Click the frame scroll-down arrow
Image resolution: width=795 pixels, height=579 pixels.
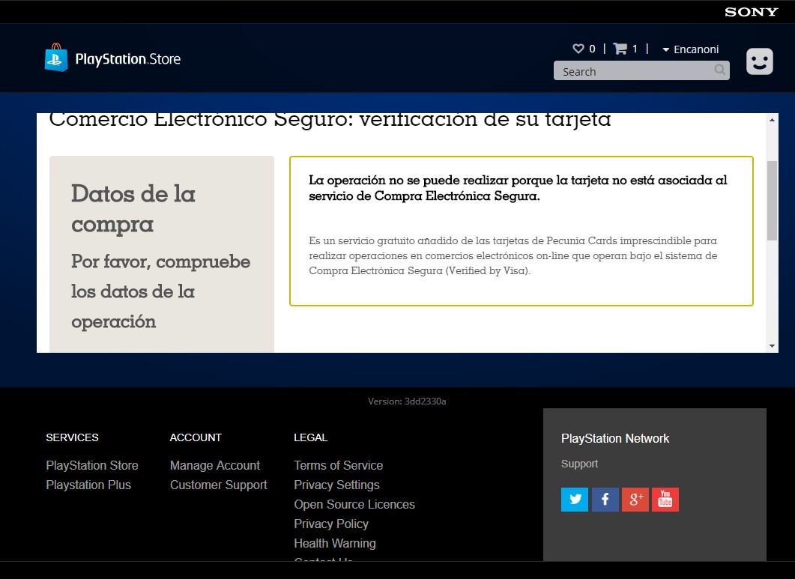[x=772, y=346]
